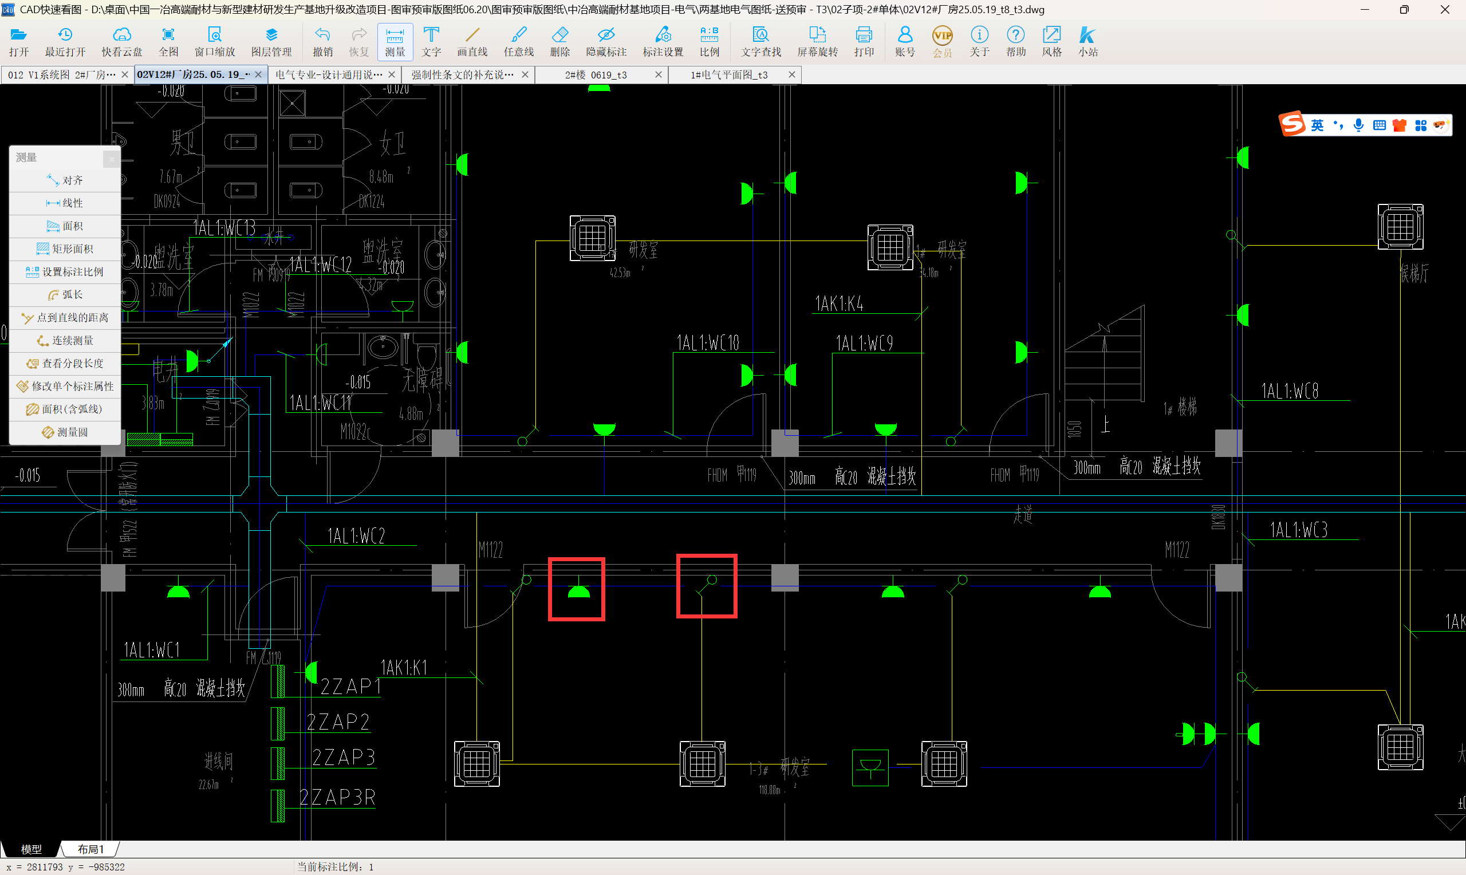Screen dimensions: 1466x875
Task: Fit drawing to full view with 全图
Action: point(168,42)
